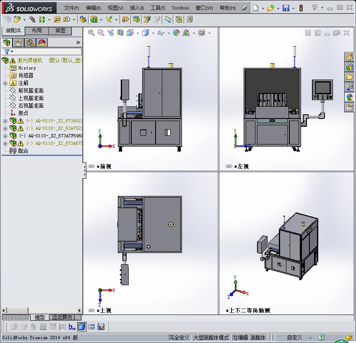Click the filter funnel icon in the tree
356x343 pixels.
point(7,52)
